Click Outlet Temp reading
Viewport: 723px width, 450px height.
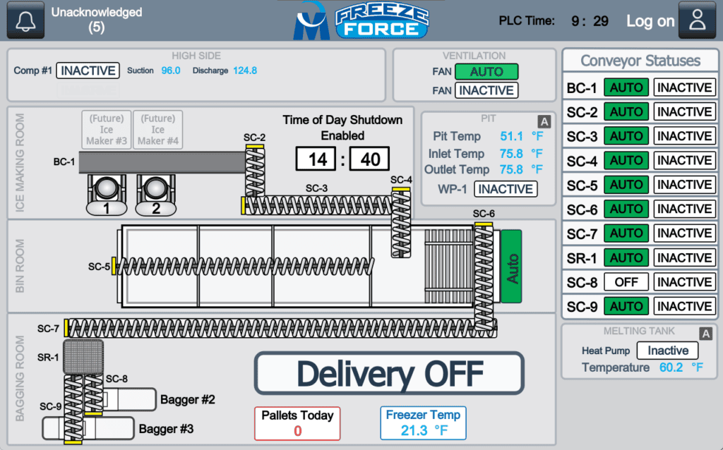pos(511,169)
